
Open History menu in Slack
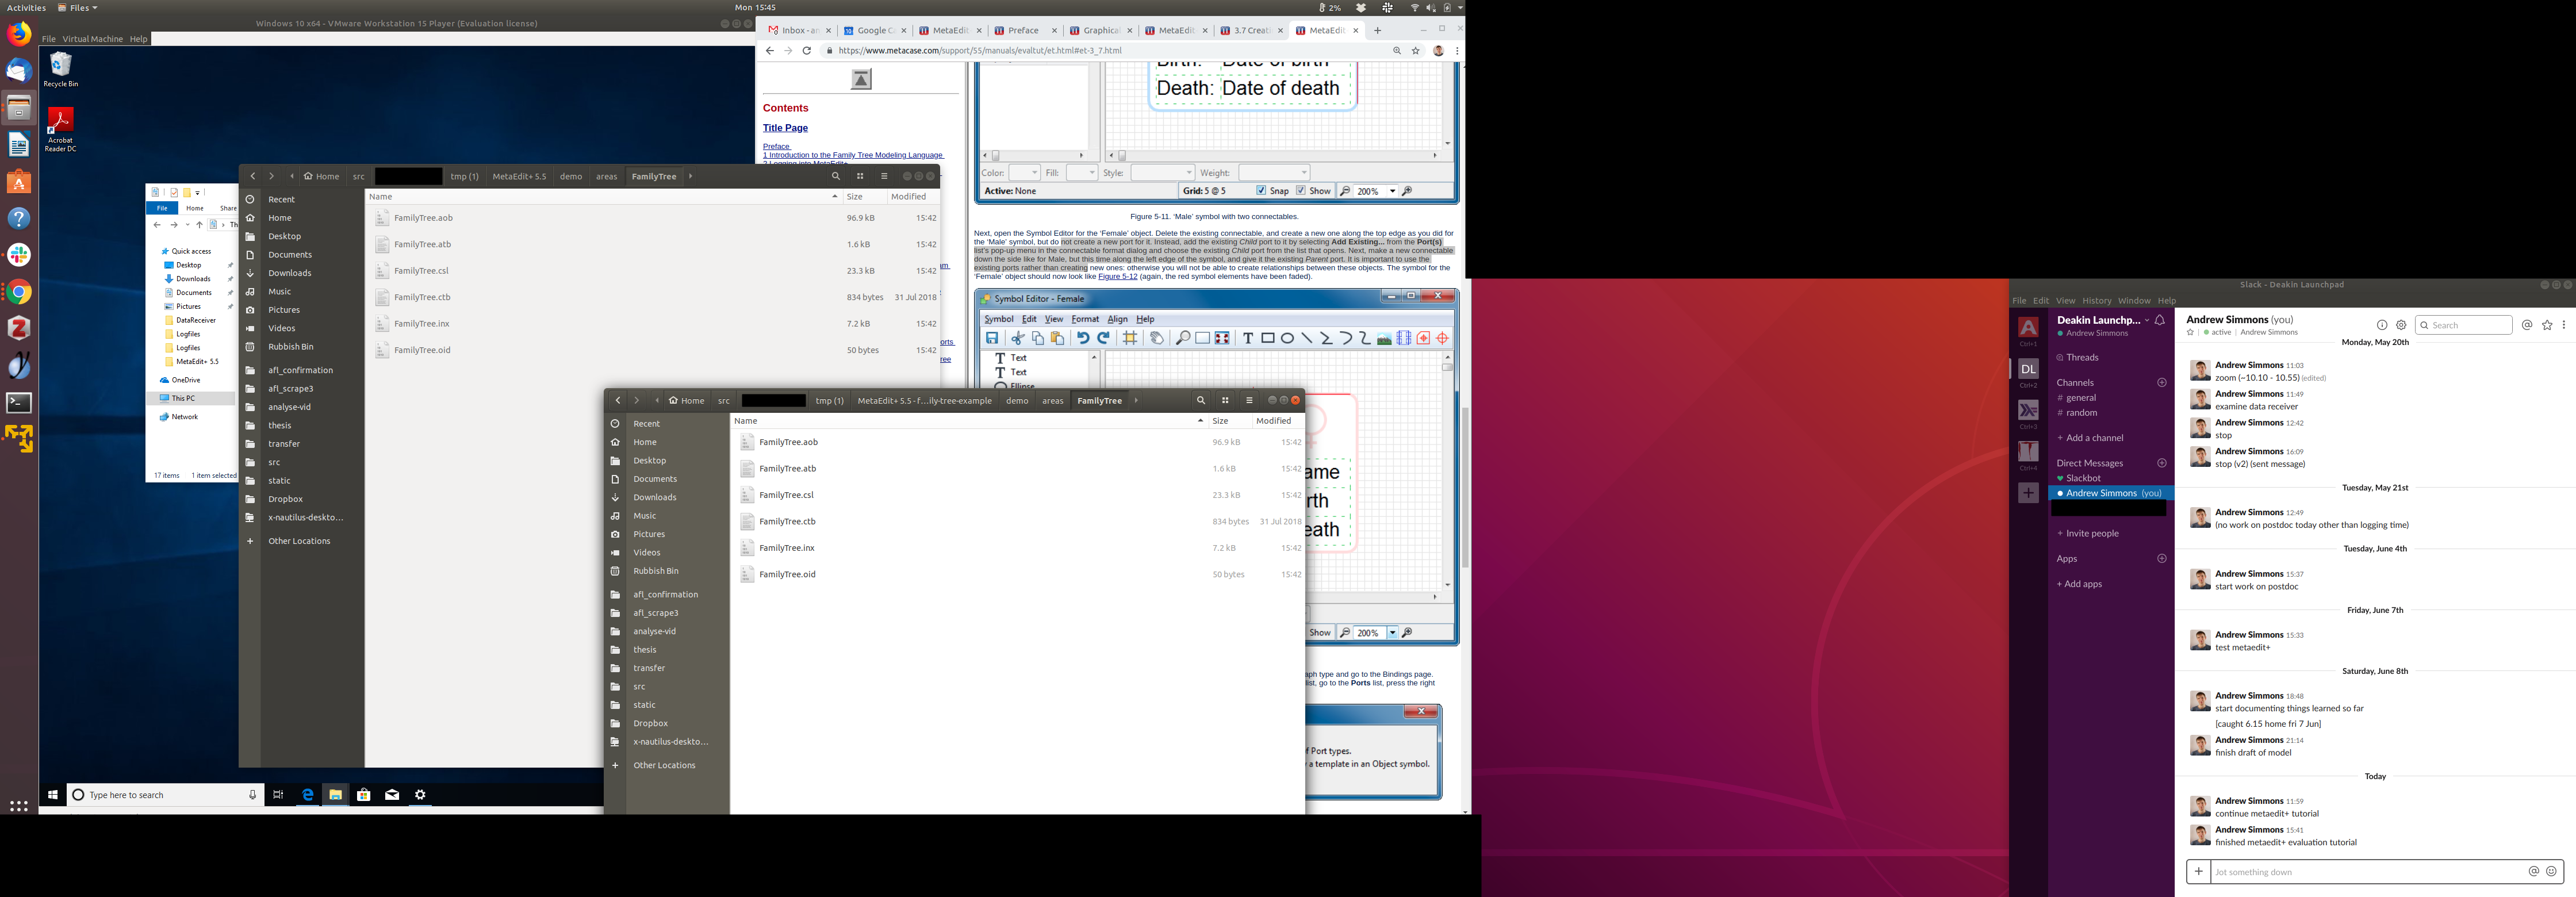tap(2096, 301)
